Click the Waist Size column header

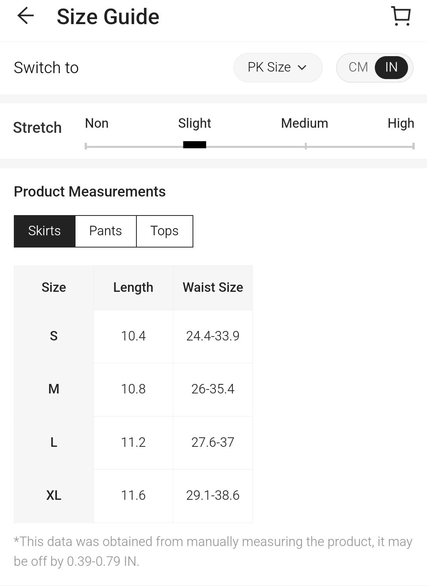pyautogui.click(x=213, y=287)
